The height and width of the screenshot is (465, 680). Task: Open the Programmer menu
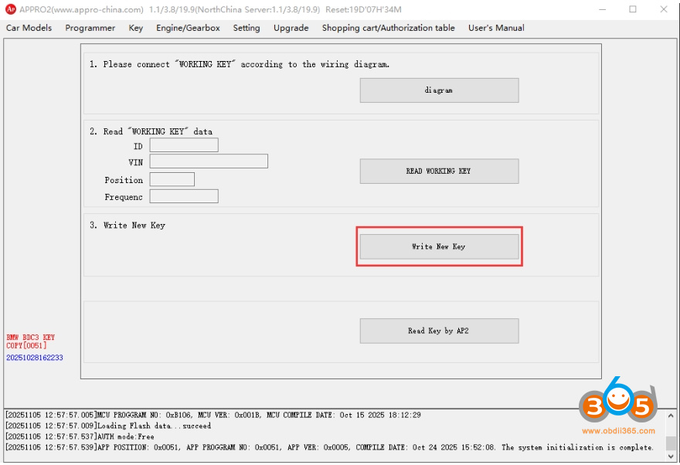90,28
